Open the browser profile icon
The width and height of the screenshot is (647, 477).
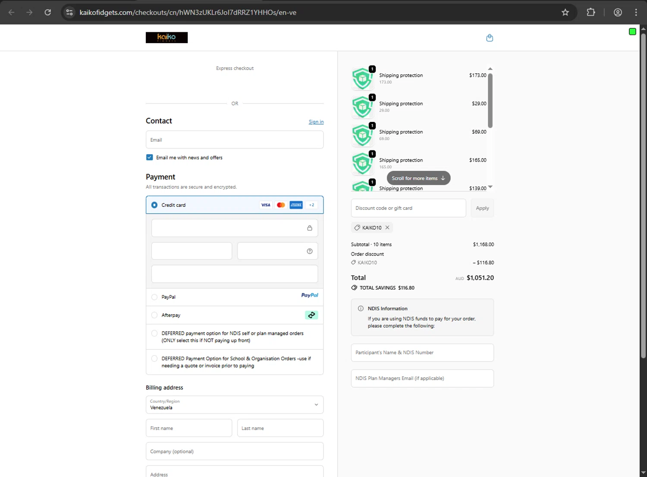tap(618, 12)
